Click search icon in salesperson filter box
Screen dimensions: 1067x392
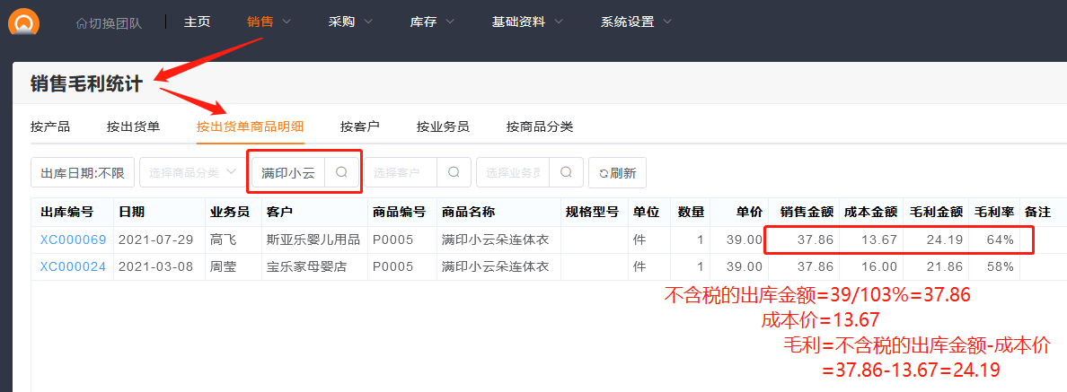click(566, 172)
